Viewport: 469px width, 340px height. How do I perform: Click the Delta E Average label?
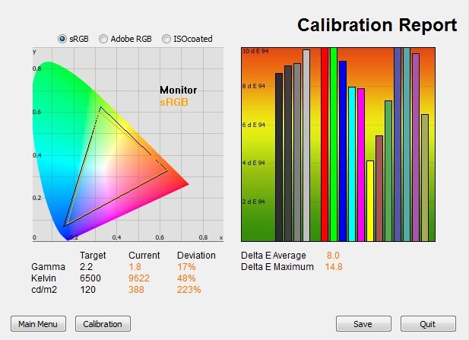click(274, 256)
